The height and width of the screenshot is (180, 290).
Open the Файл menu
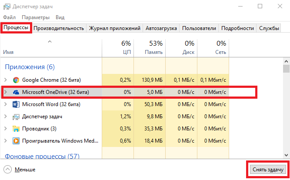click(x=9, y=17)
